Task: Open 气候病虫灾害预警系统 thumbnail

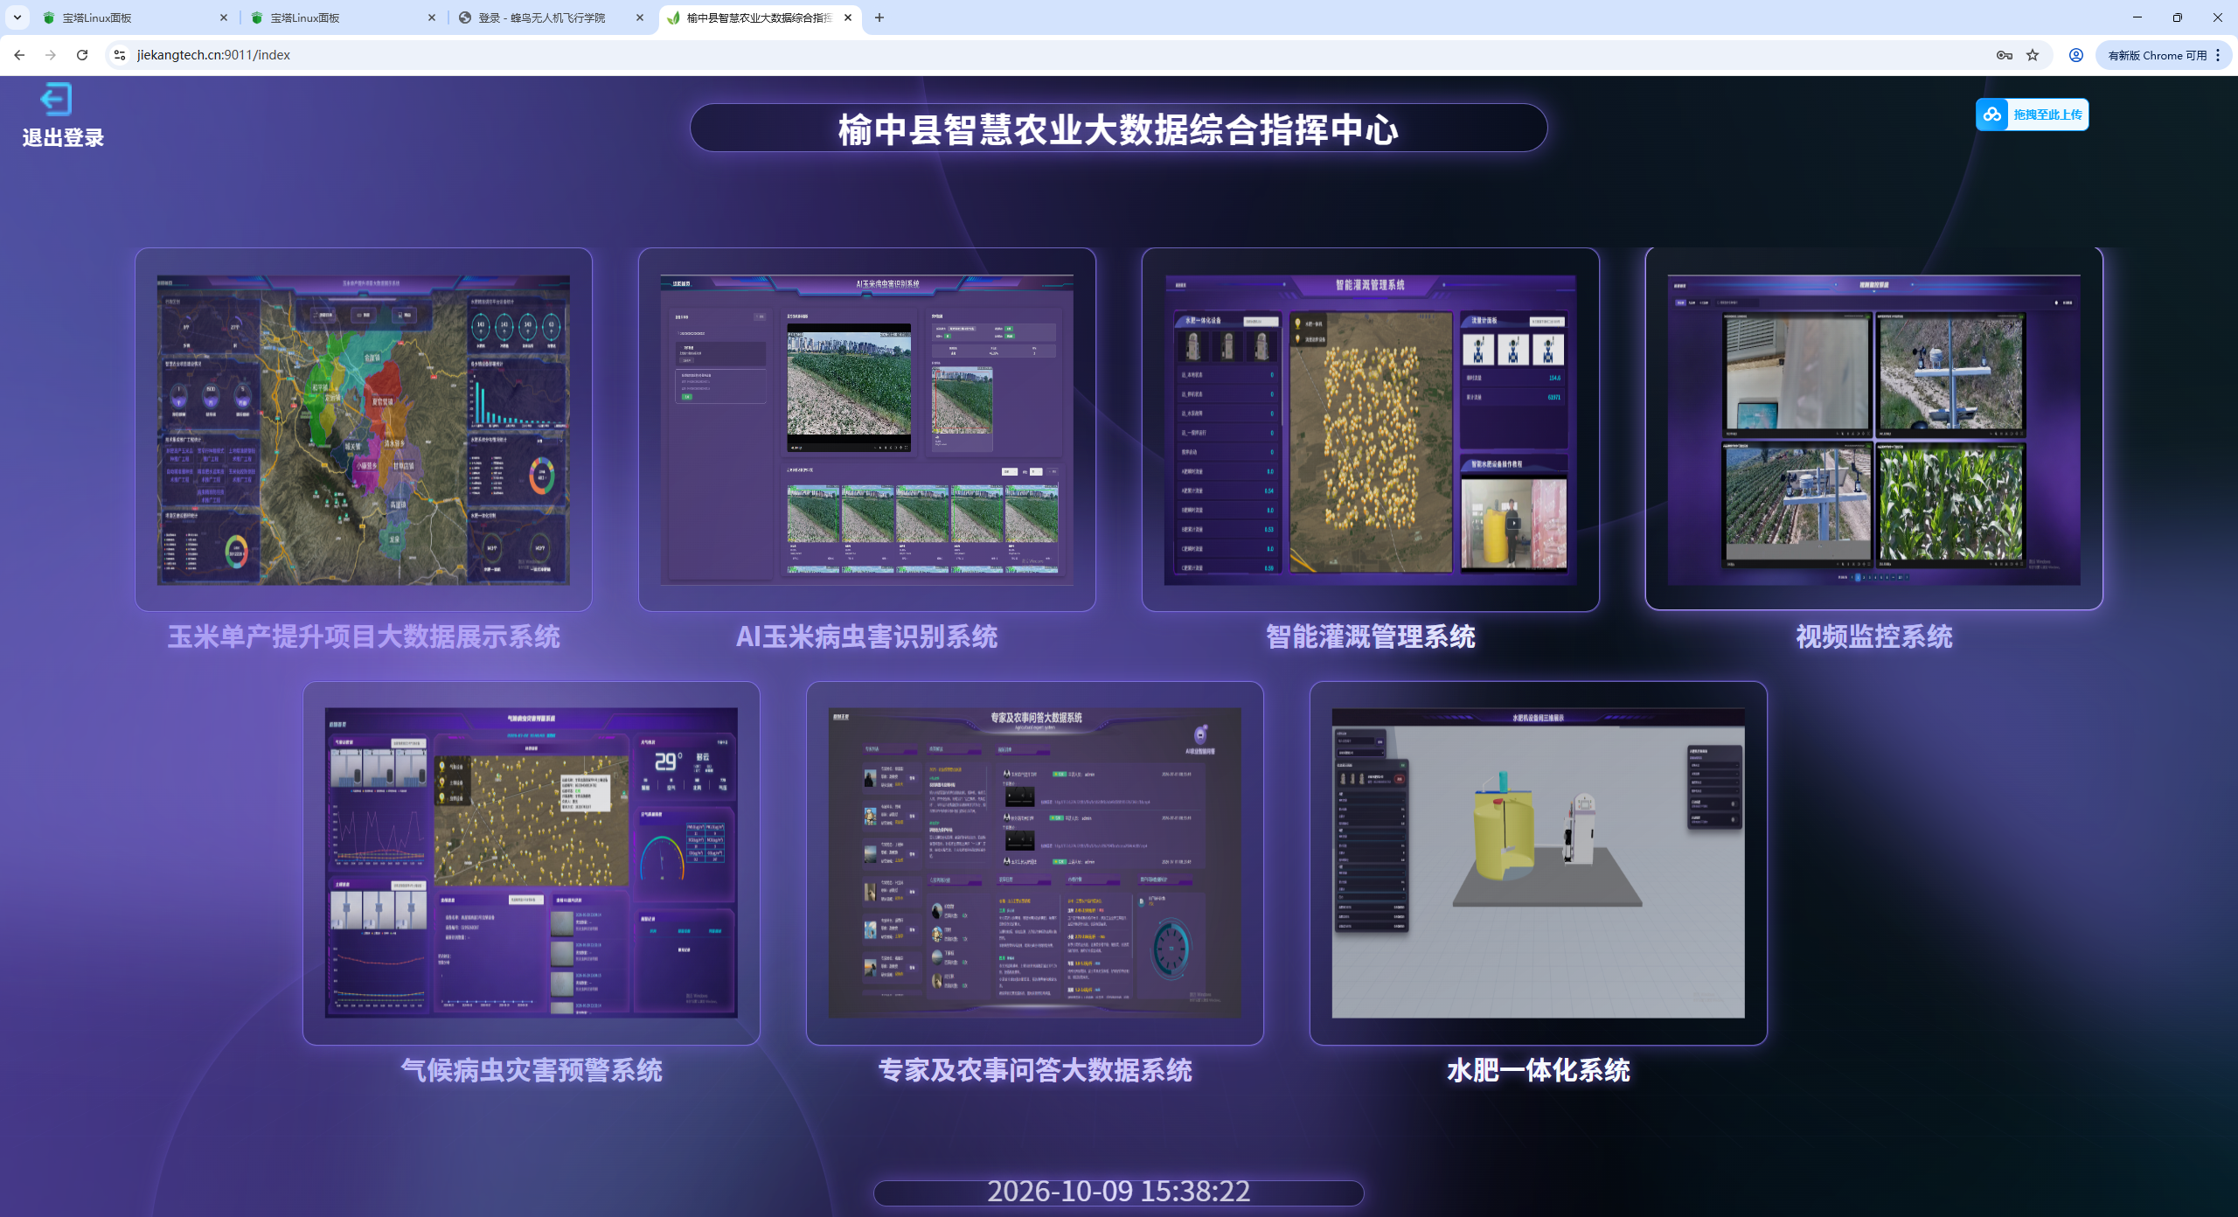Action: 532,863
